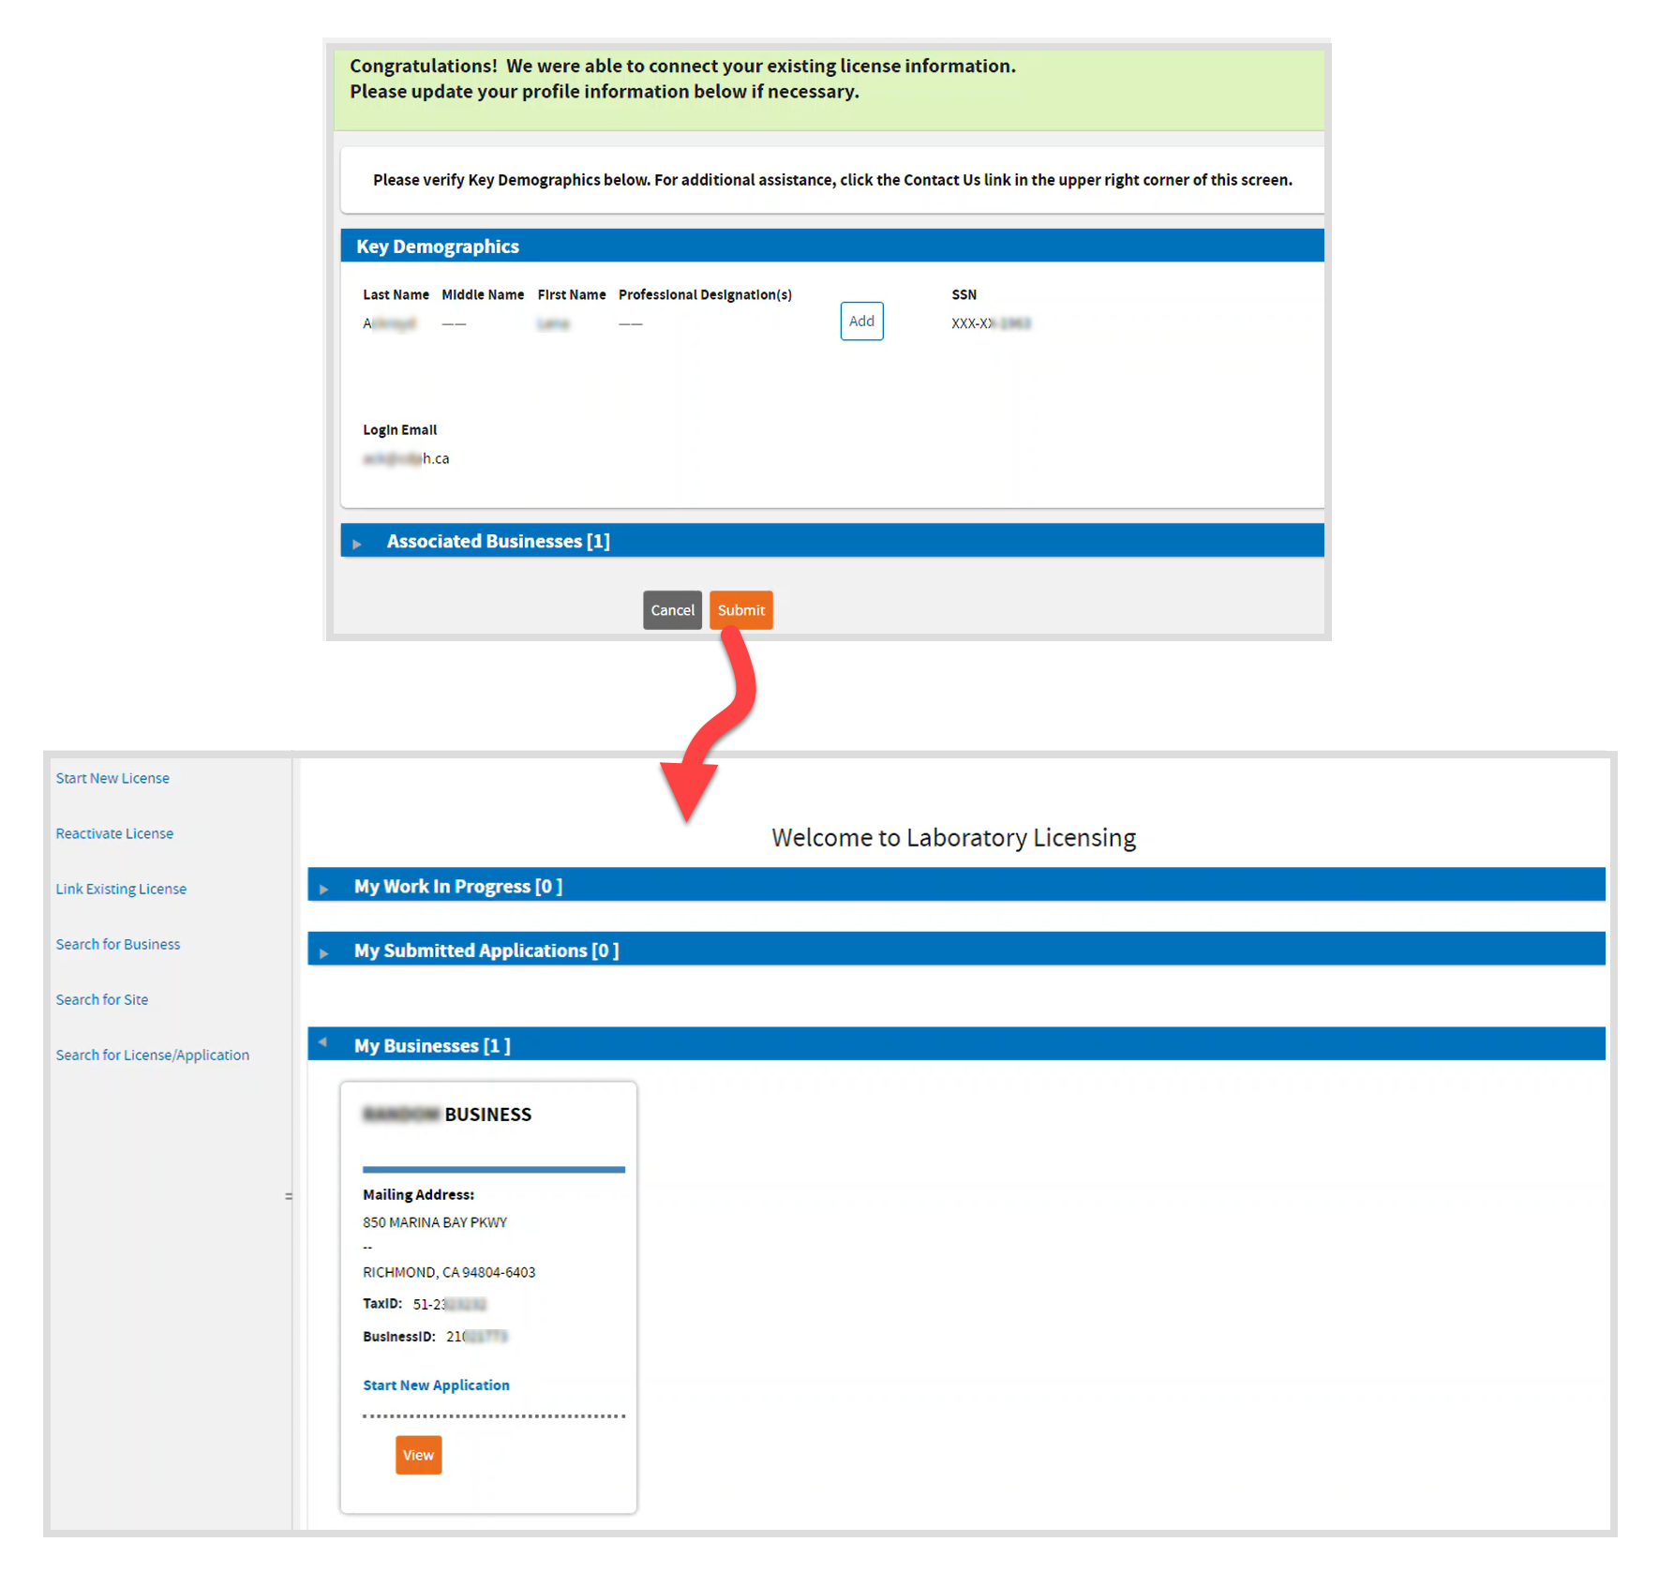Open Search for Site link
The image size is (1674, 1587).
(102, 999)
